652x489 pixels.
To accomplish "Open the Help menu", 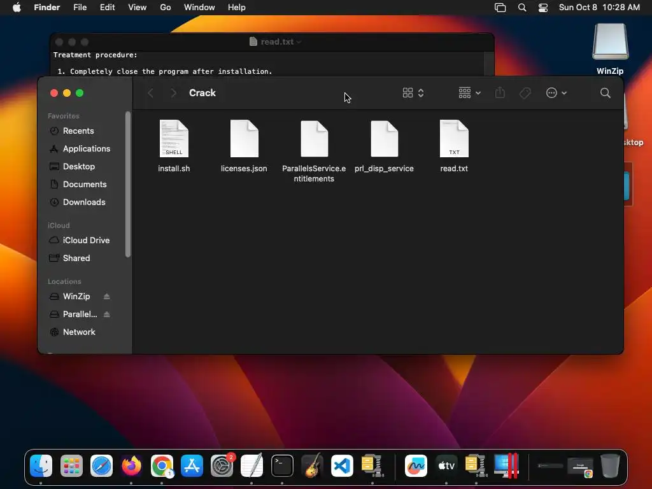I will point(237,8).
